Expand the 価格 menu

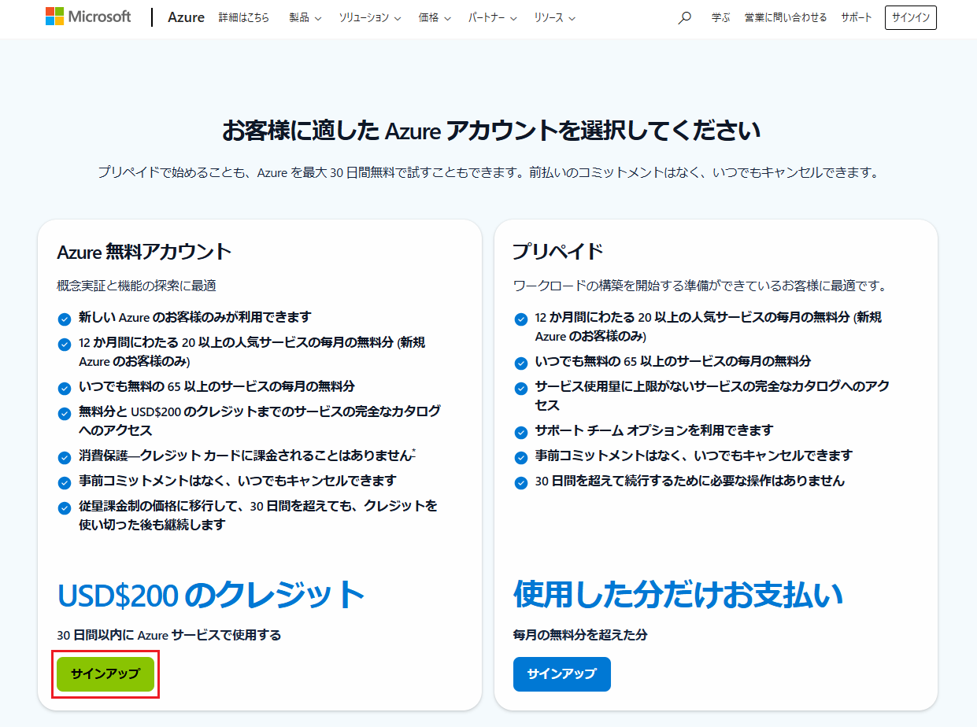point(435,17)
